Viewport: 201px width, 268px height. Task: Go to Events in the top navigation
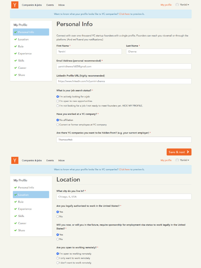point(50,5)
